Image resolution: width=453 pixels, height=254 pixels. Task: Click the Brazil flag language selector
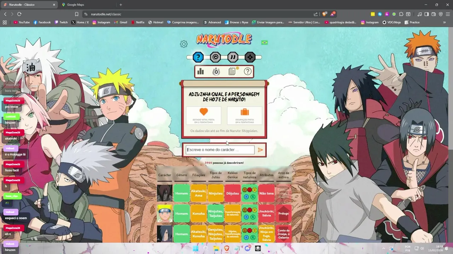[x=264, y=43]
